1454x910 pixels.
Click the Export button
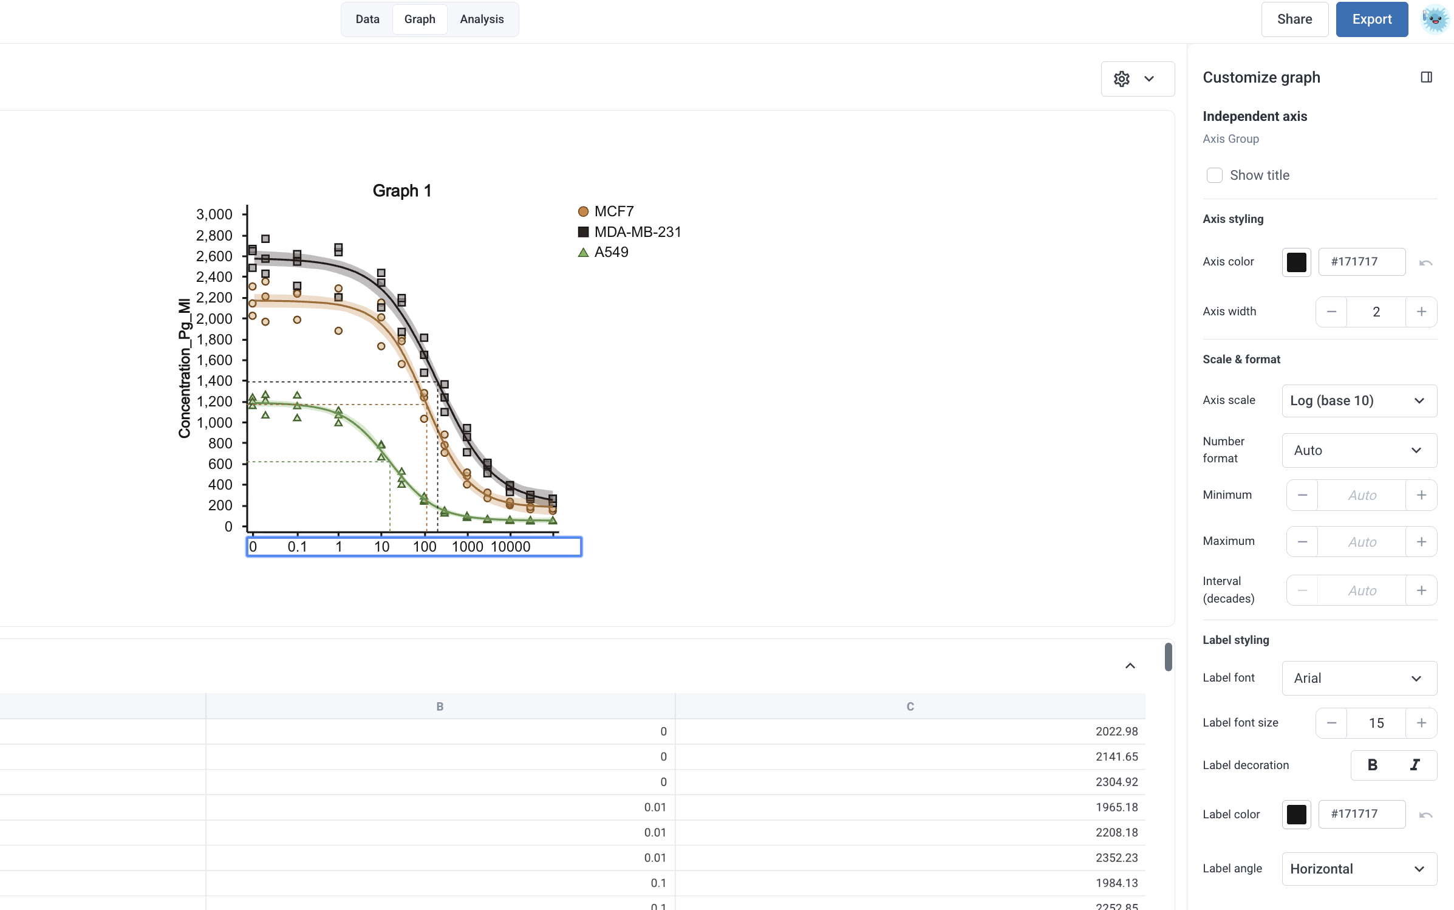pos(1371,19)
